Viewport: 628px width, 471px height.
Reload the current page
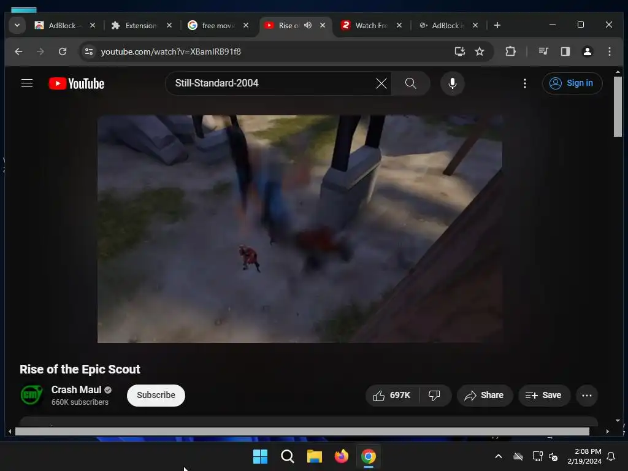63,52
